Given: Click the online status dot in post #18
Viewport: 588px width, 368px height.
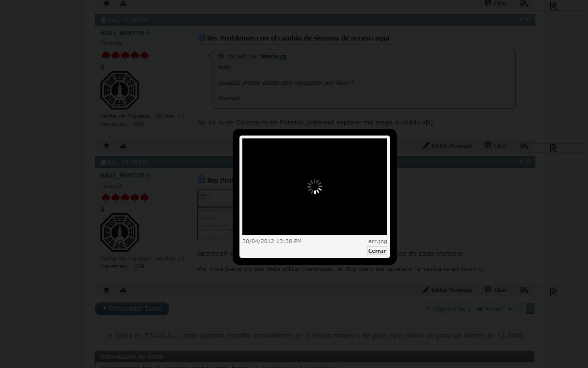Looking at the screenshot, I should point(148,33).
